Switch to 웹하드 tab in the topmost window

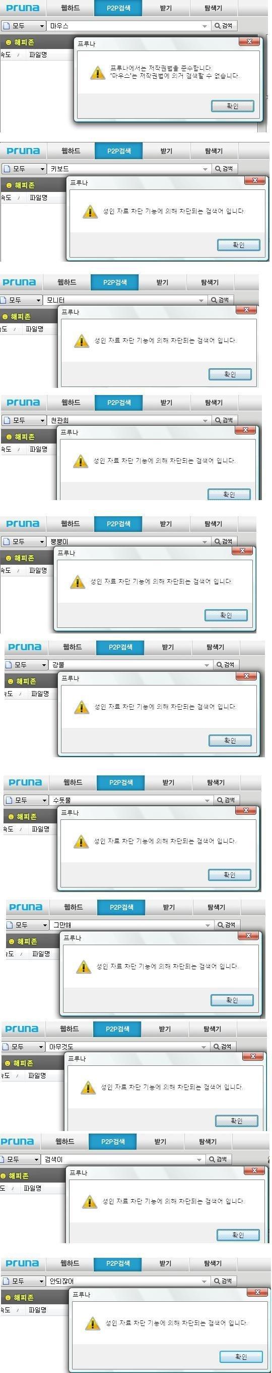pyautogui.click(x=70, y=8)
